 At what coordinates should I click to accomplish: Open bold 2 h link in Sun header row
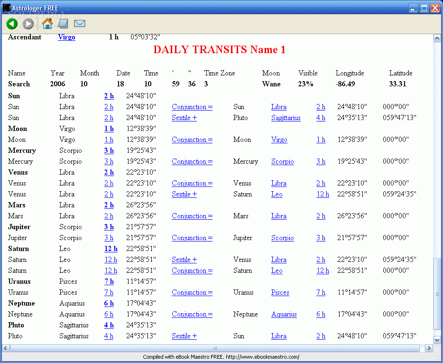(x=109, y=96)
